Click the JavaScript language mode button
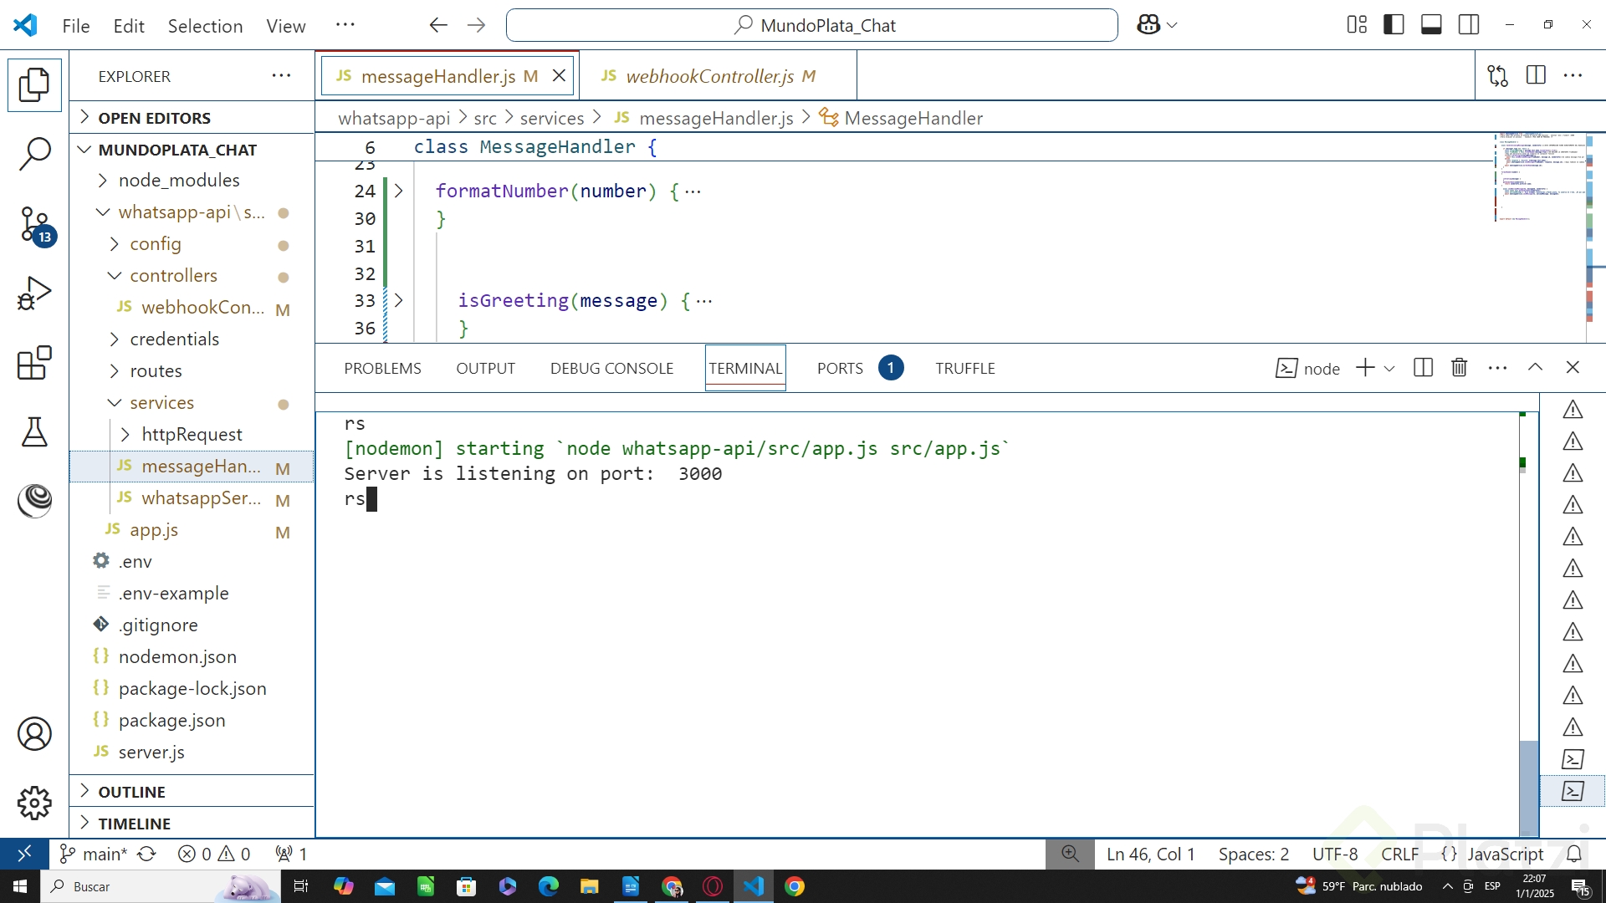The height and width of the screenshot is (903, 1606). point(1505,854)
